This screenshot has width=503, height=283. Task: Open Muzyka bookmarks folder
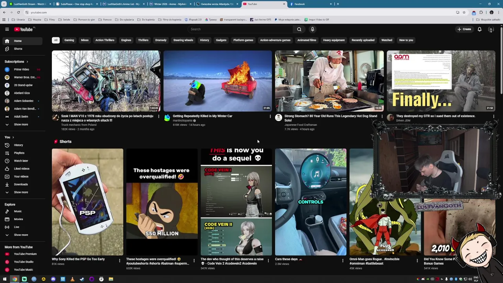[35, 20]
